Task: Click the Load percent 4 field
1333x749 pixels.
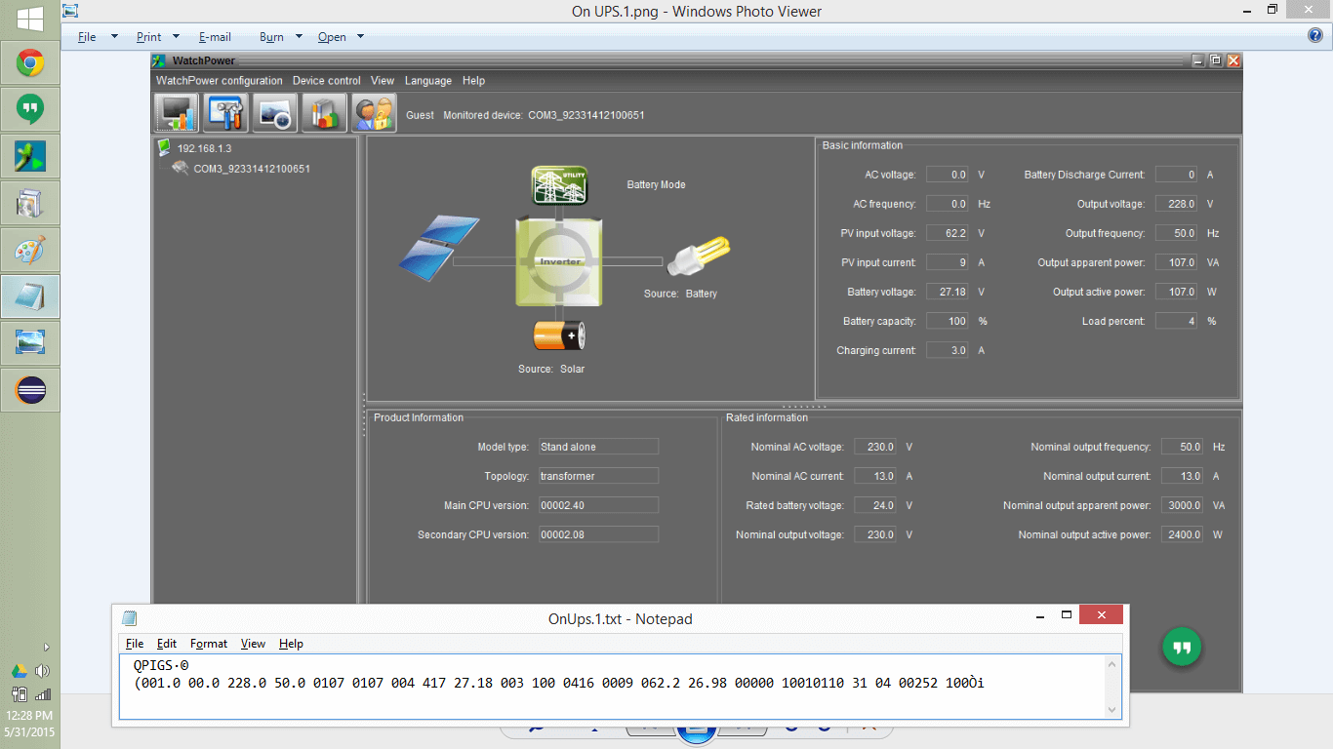Action: (1176, 321)
